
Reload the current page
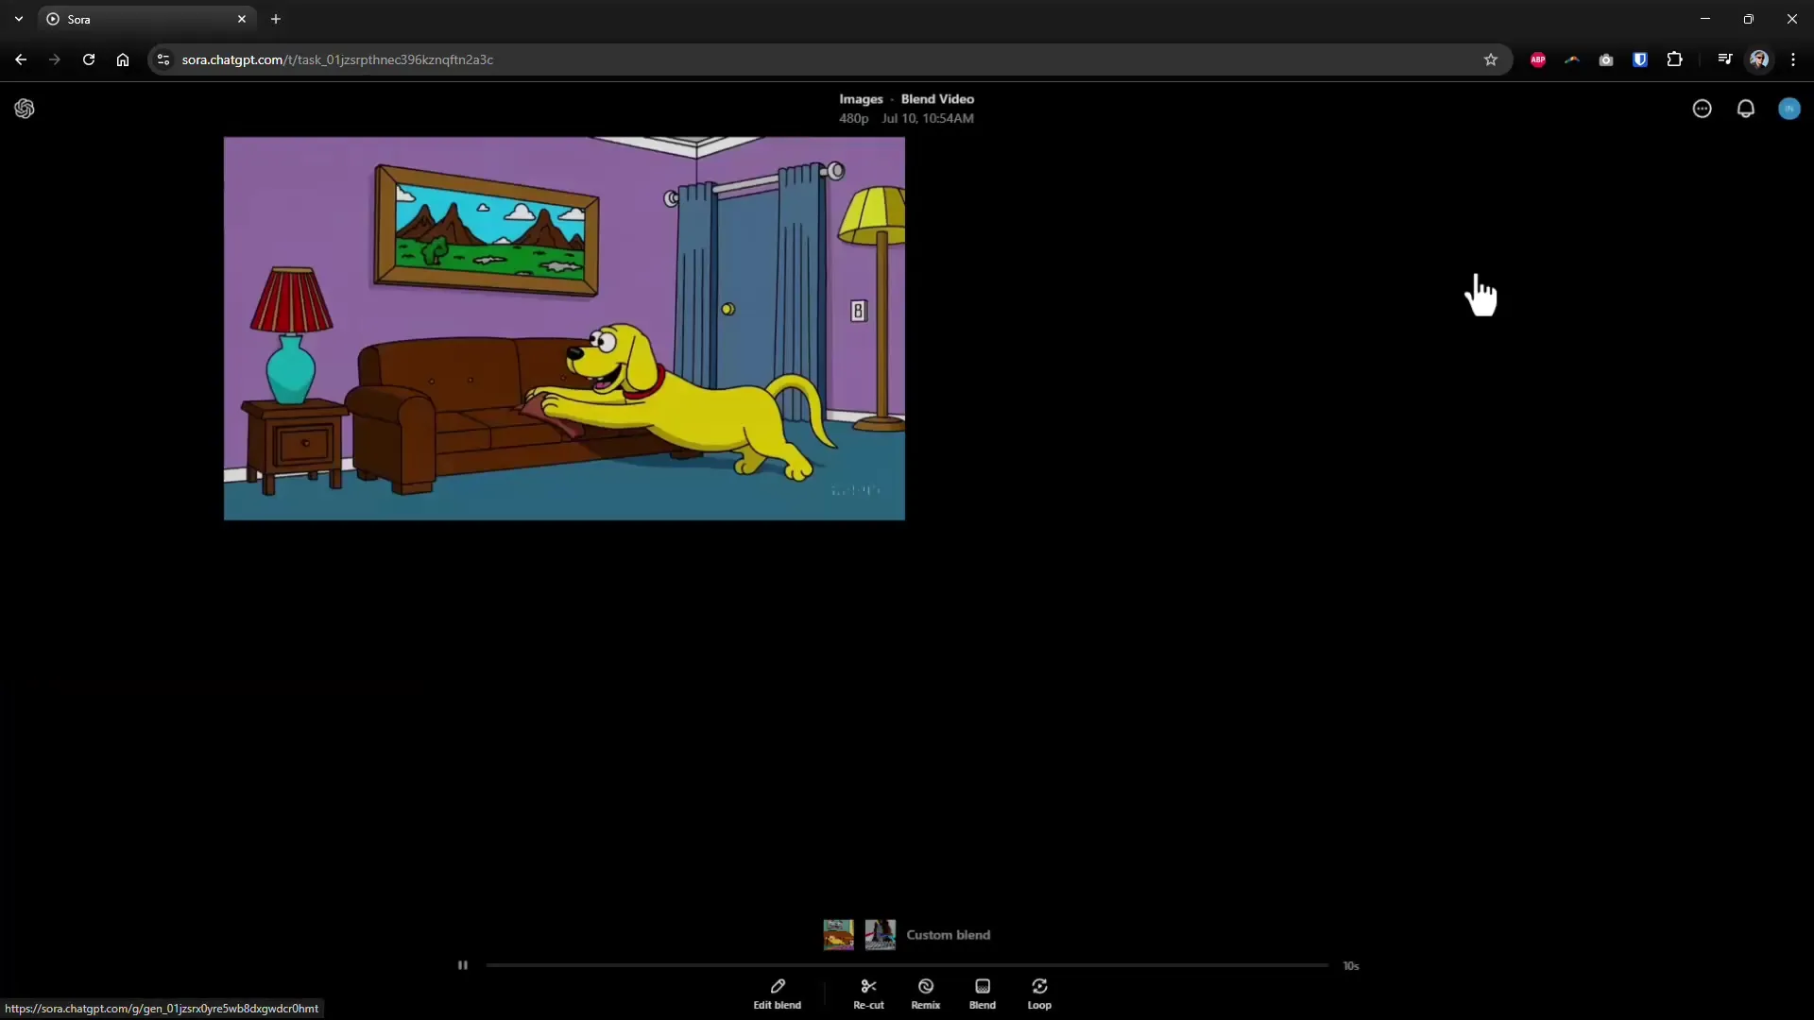(89, 59)
